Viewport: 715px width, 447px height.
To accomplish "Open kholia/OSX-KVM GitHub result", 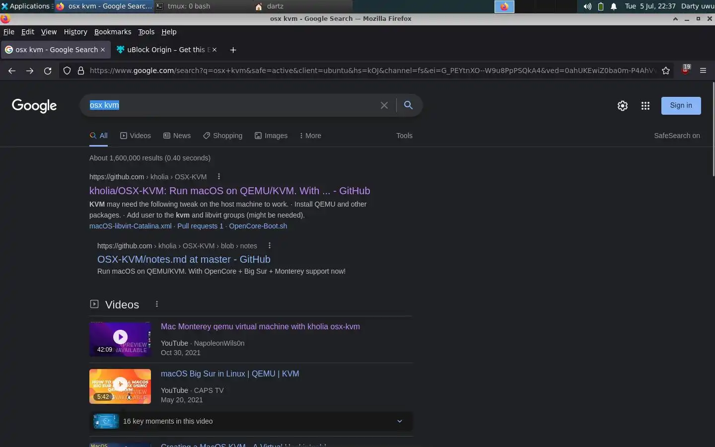I will pos(229,191).
